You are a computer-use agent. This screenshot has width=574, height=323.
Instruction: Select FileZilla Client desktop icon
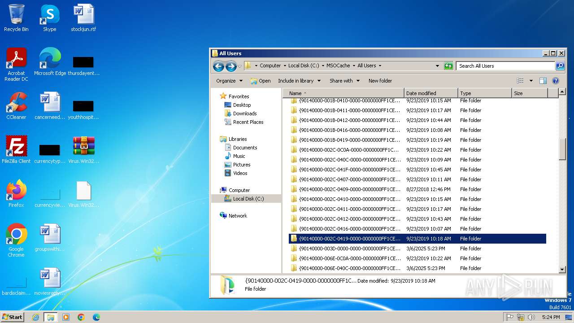pyautogui.click(x=16, y=150)
